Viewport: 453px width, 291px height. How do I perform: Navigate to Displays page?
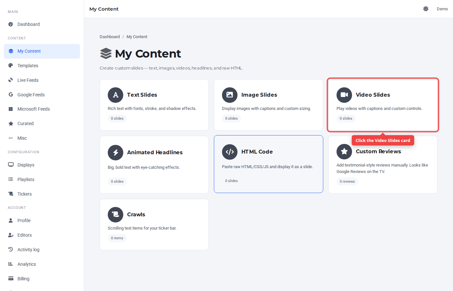pos(42,165)
